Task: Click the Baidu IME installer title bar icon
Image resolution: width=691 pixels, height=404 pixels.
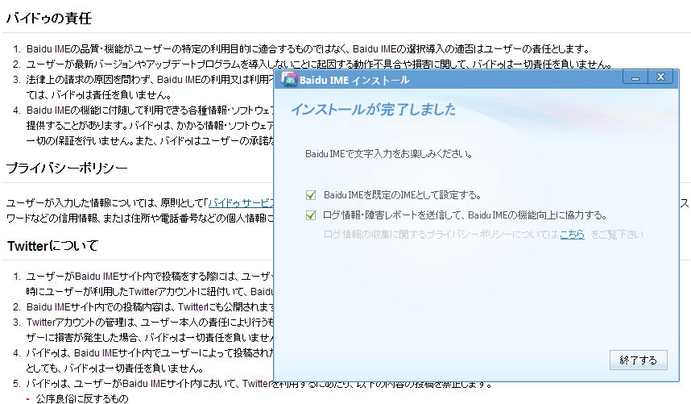Action: (290, 79)
